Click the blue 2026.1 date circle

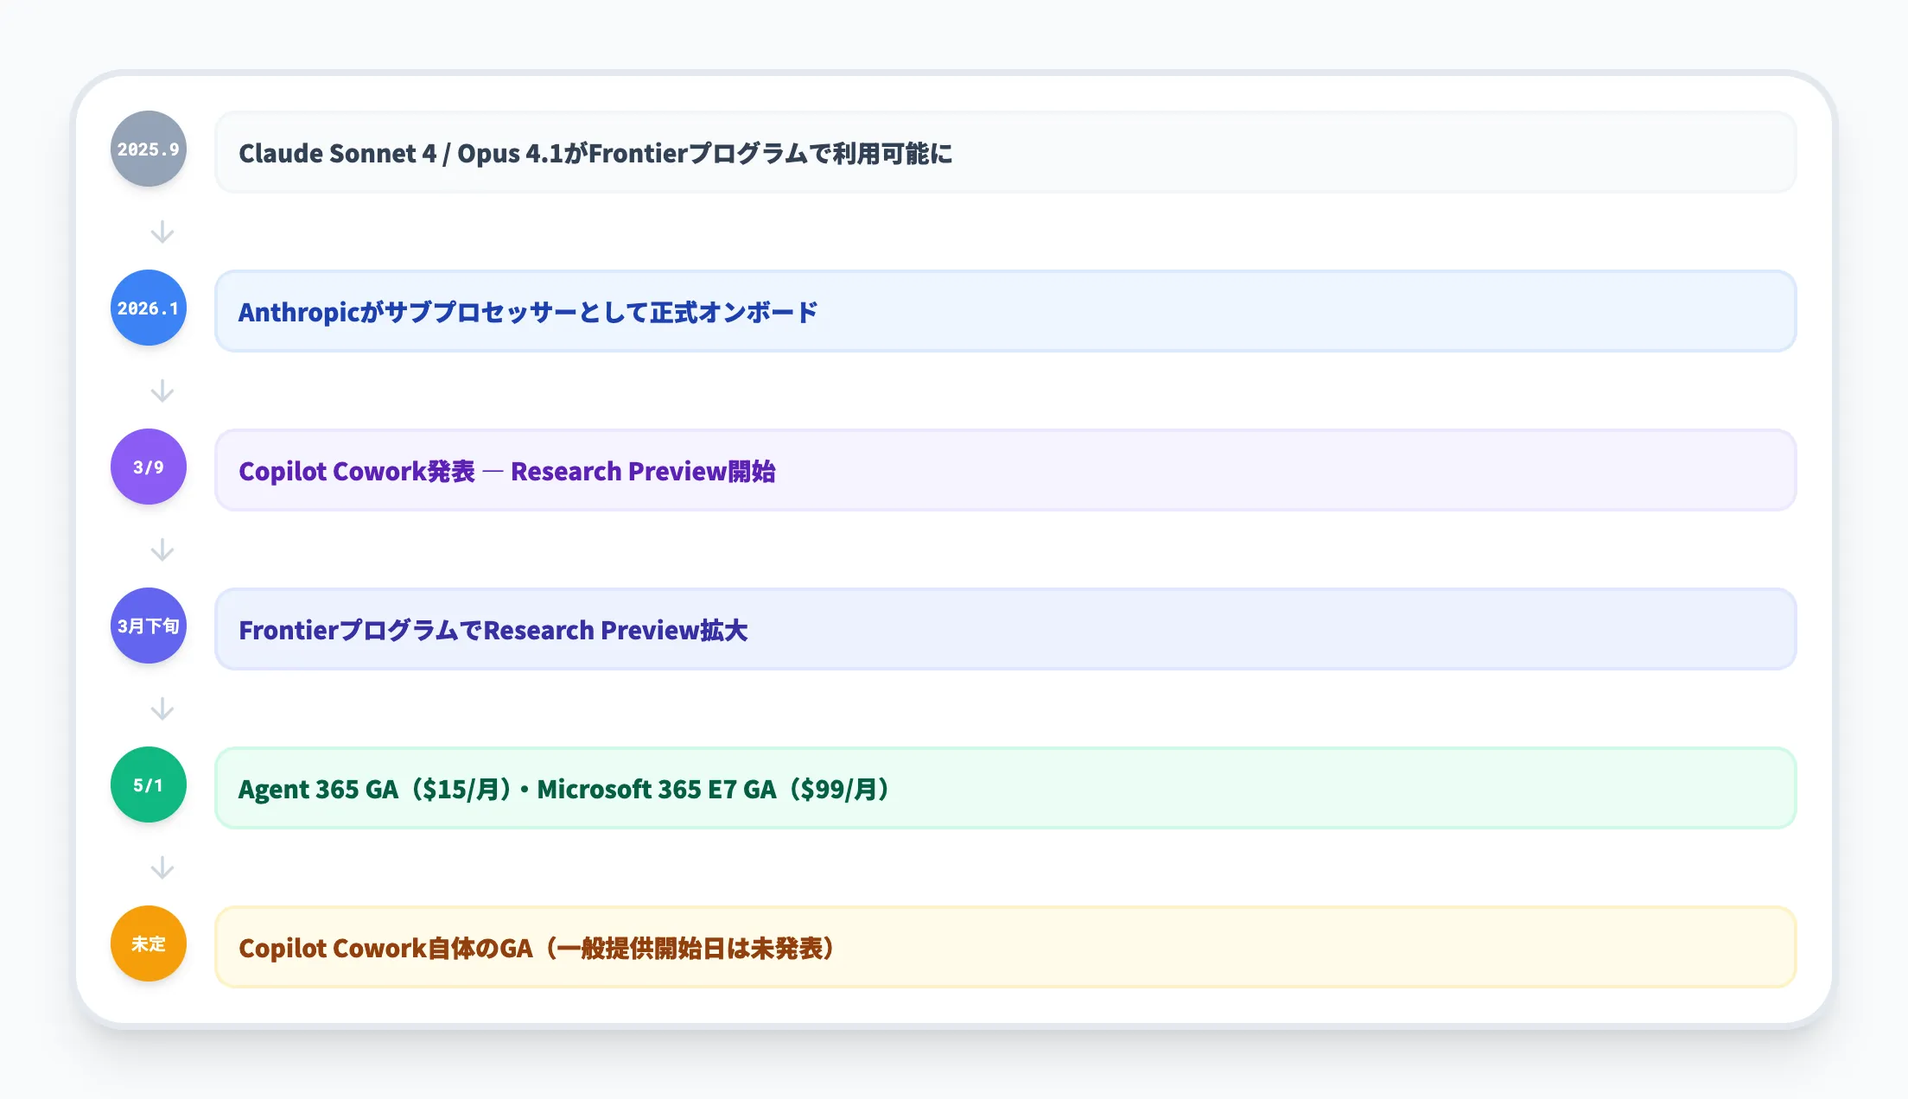(149, 308)
